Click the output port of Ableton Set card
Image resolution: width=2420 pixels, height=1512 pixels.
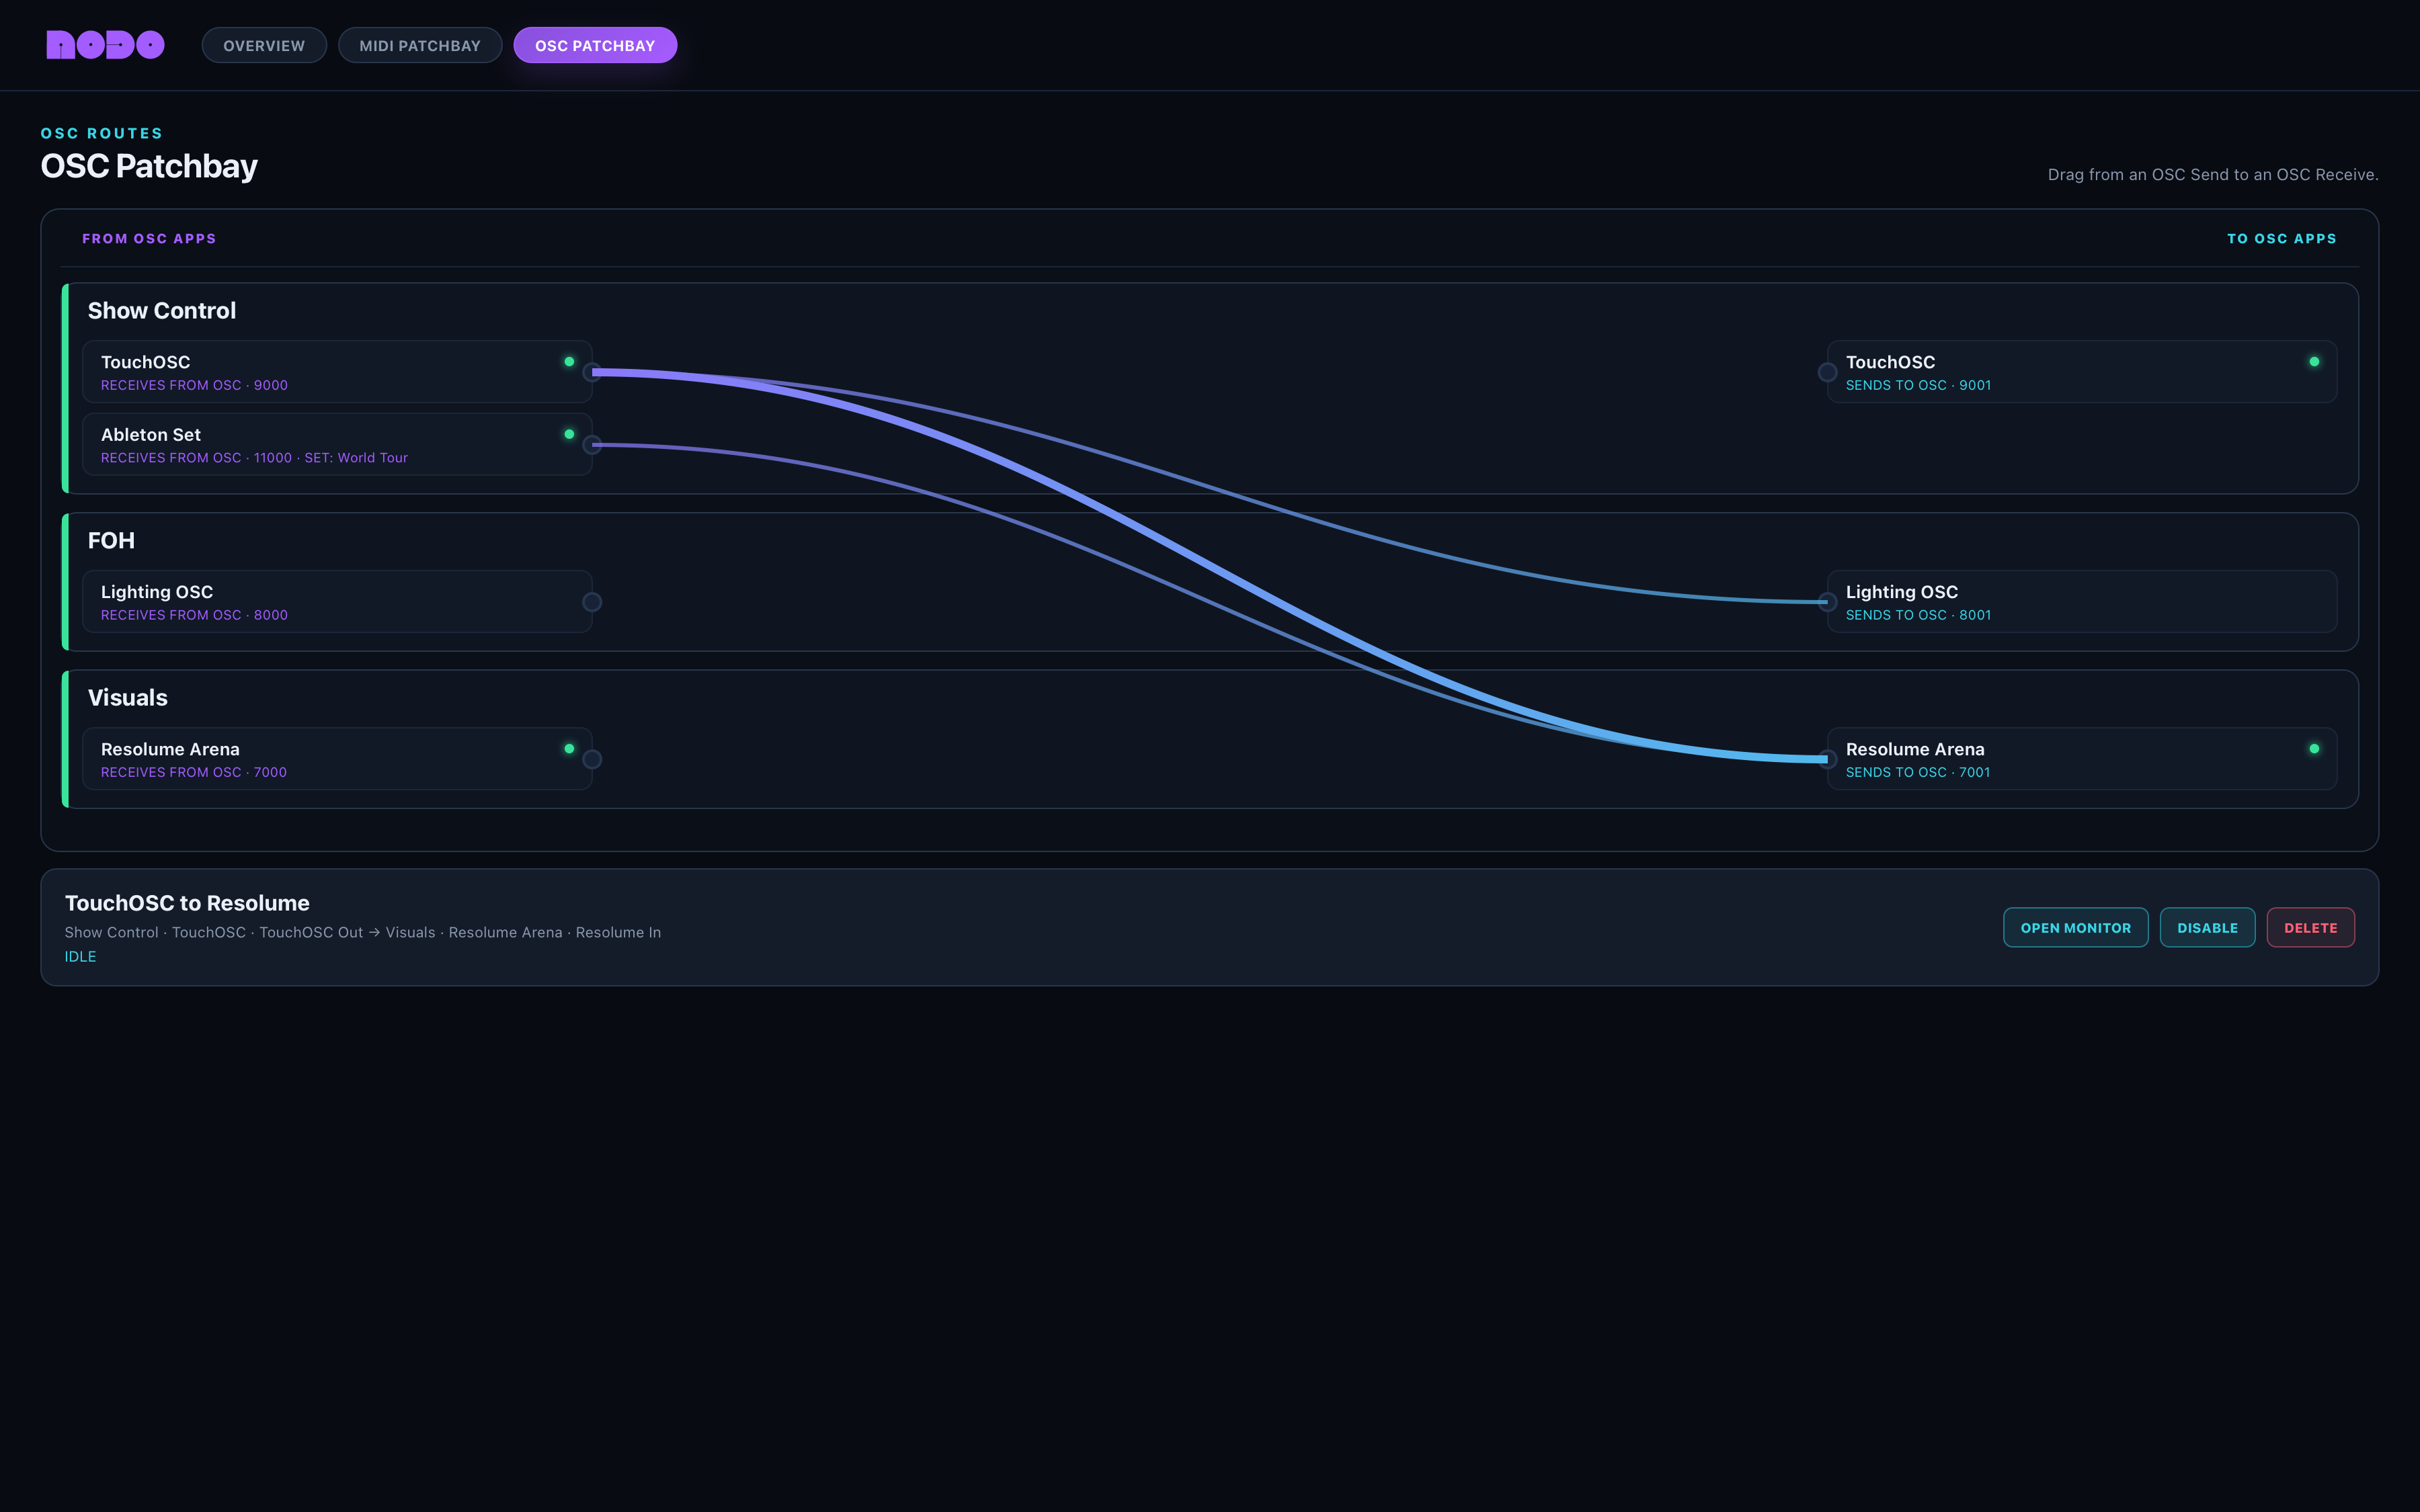point(592,445)
